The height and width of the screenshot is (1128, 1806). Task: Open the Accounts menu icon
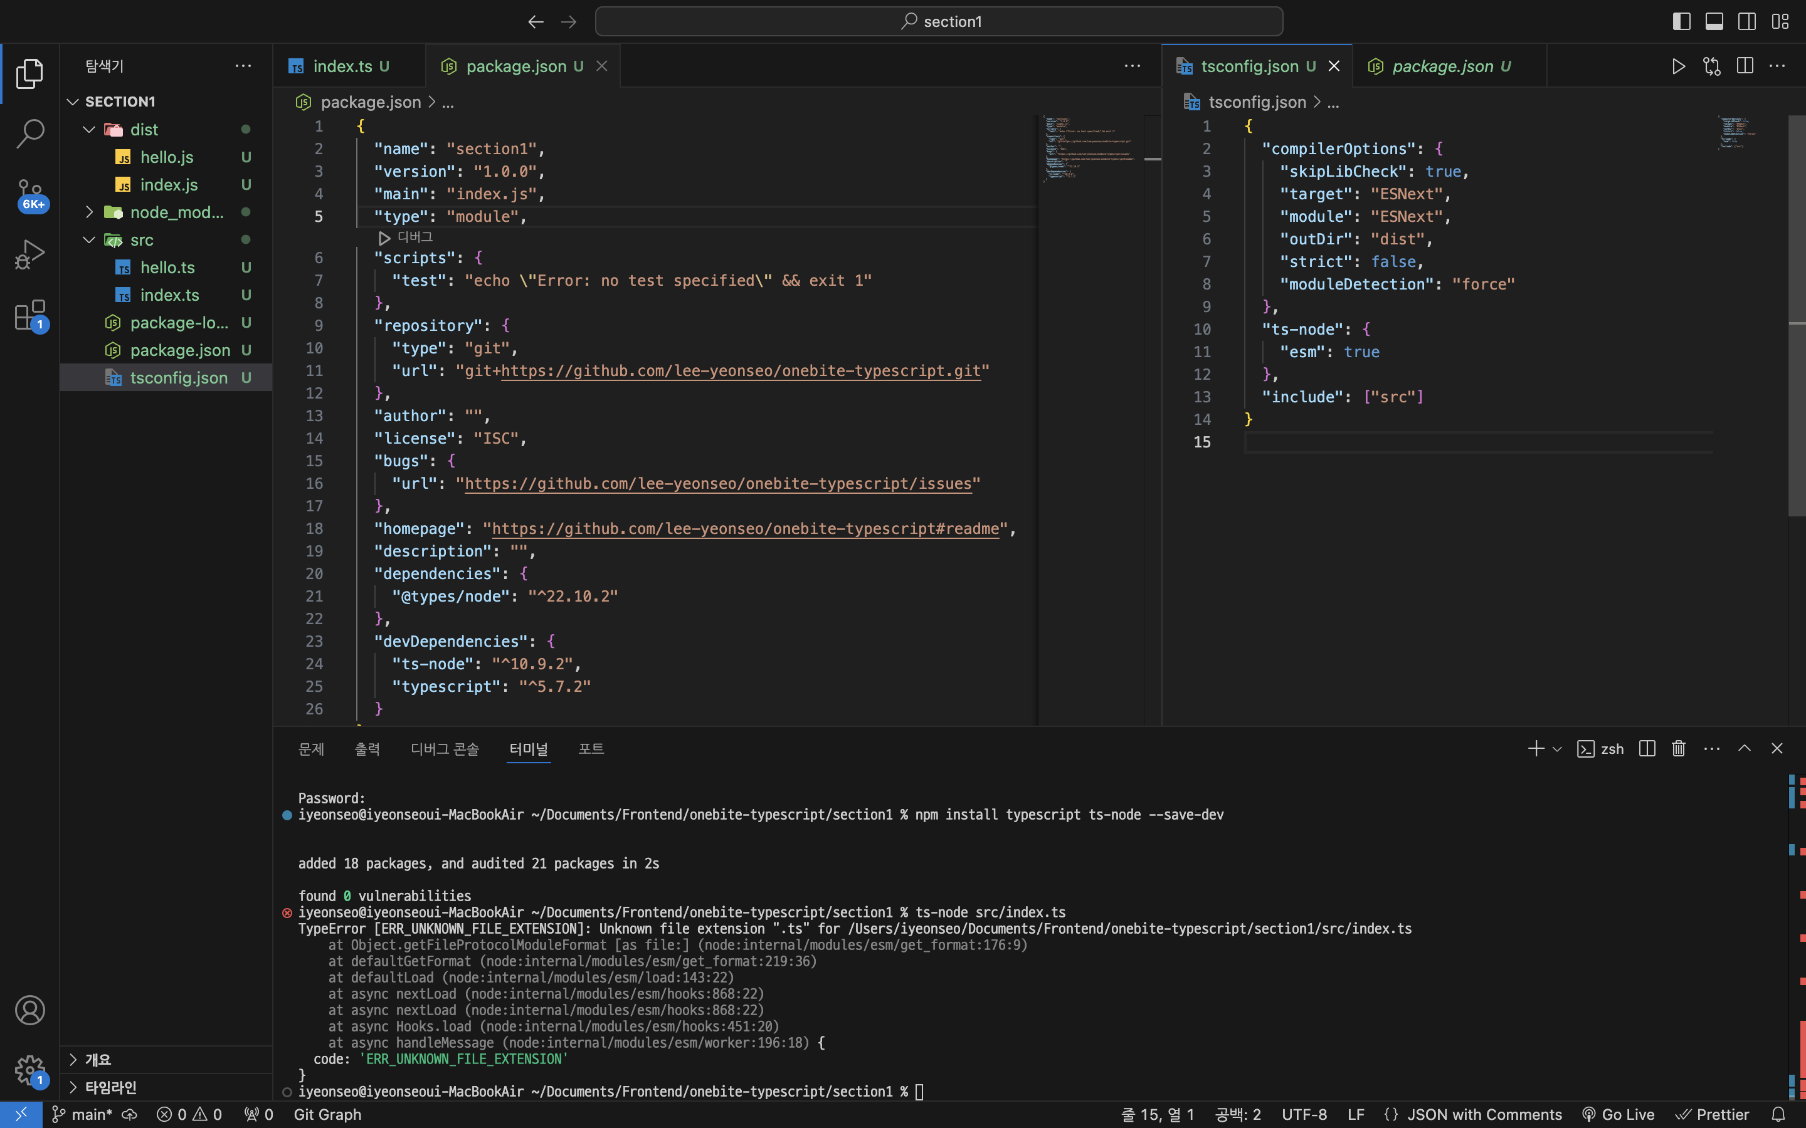point(30,1010)
